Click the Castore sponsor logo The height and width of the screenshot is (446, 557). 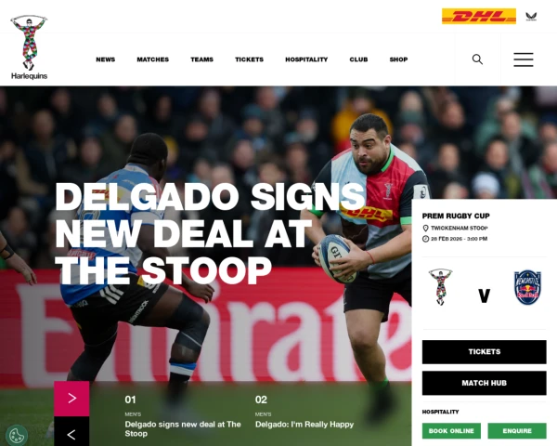click(x=531, y=17)
